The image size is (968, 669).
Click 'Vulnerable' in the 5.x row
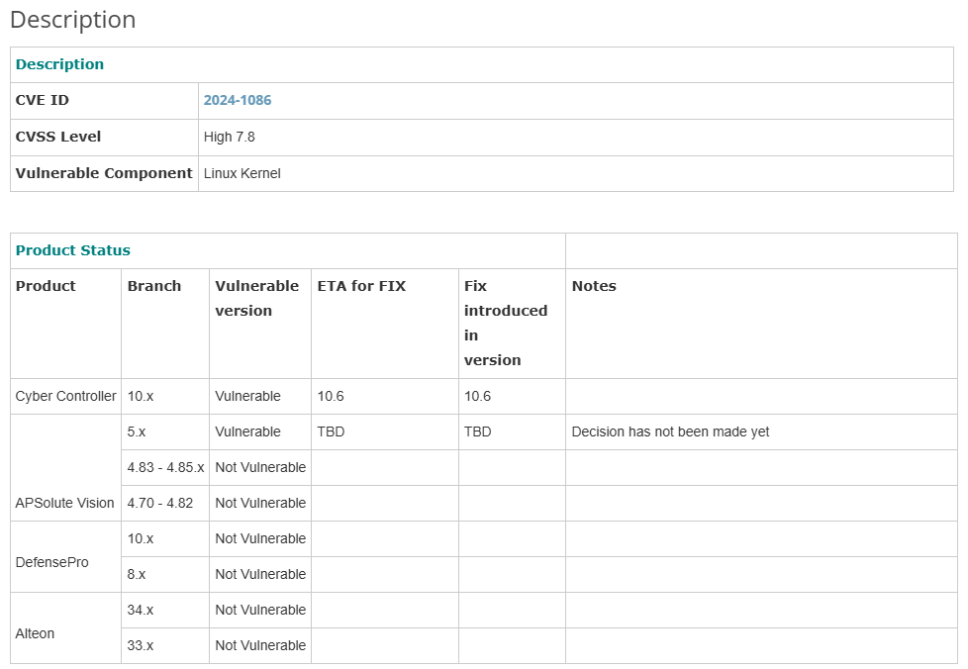pos(247,432)
